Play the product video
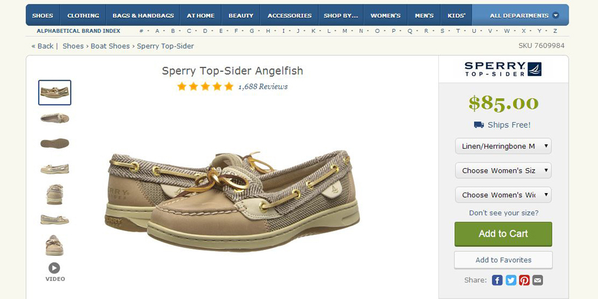 click(x=54, y=269)
